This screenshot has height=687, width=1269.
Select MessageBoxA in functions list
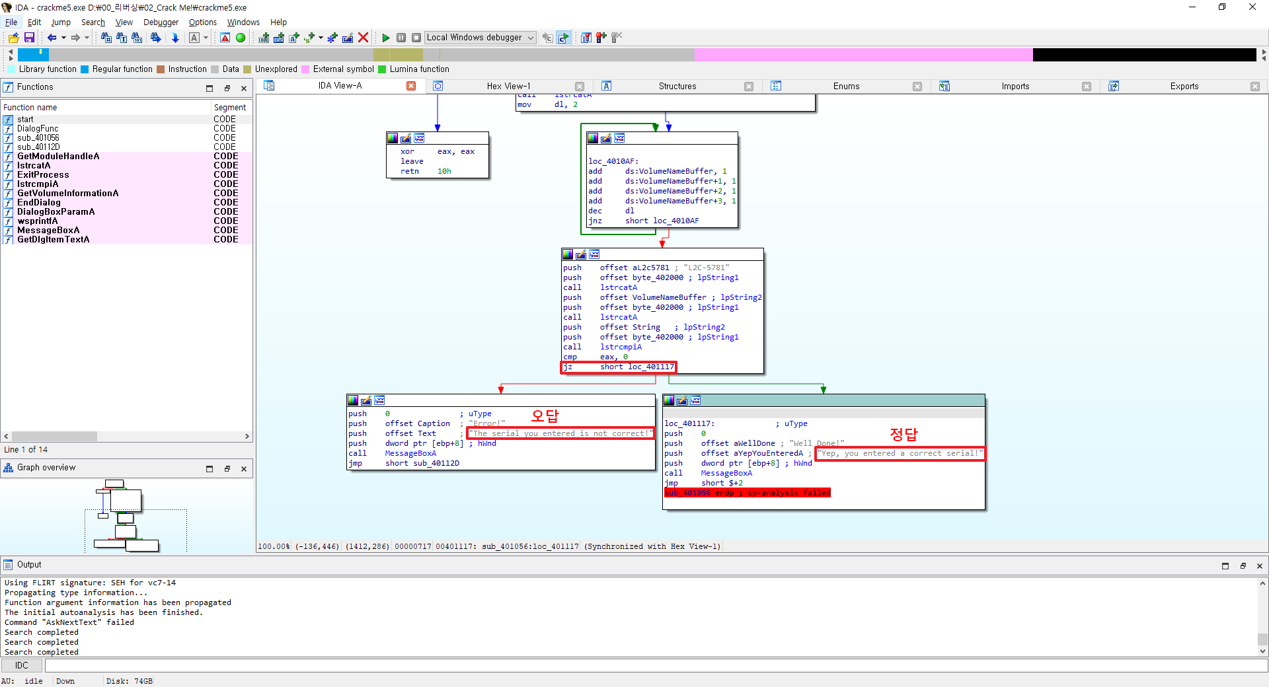[126, 230]
